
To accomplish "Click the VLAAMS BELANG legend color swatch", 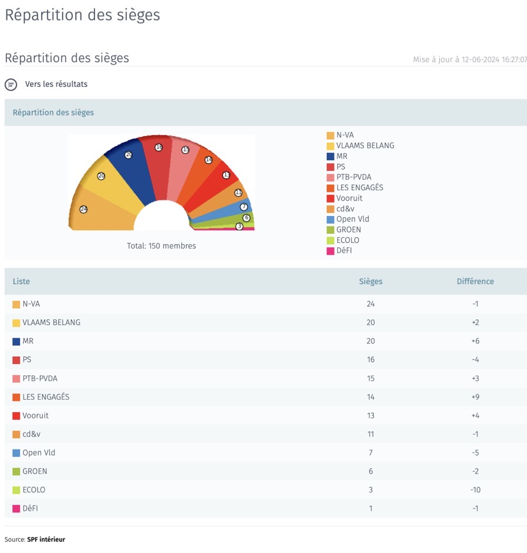I will pos(330,146).
